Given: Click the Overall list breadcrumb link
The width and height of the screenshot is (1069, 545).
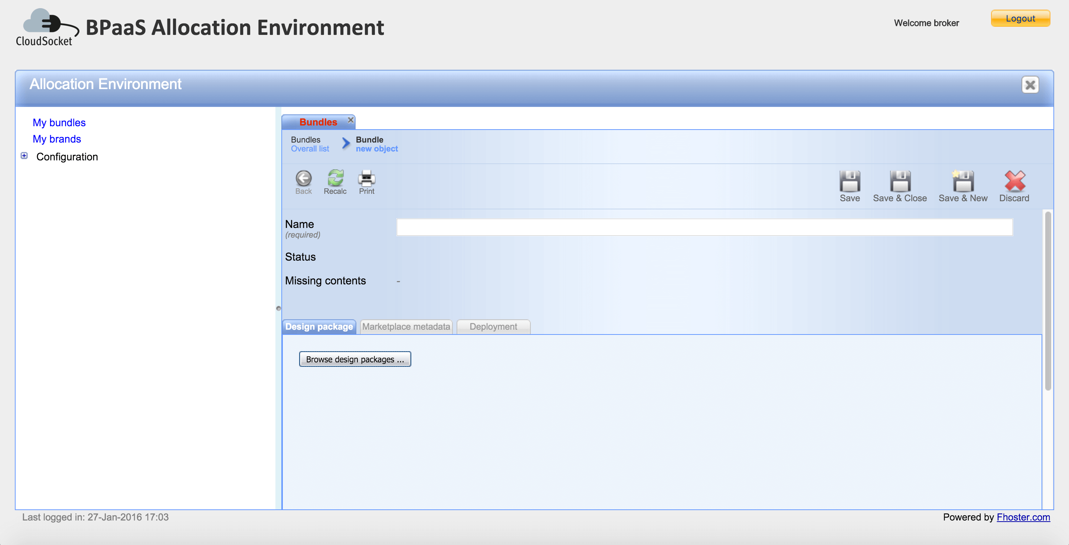Looking at the screenshot, I should tap(310, 149).
